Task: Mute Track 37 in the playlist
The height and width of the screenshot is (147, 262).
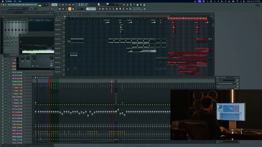Action: coord(64,65)
